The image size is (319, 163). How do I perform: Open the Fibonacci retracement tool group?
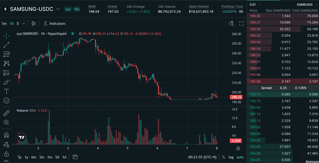tap(6, 54)
